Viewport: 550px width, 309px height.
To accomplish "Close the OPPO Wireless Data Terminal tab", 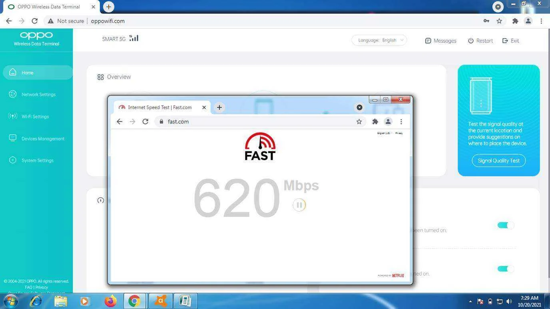I will point(93,7).
